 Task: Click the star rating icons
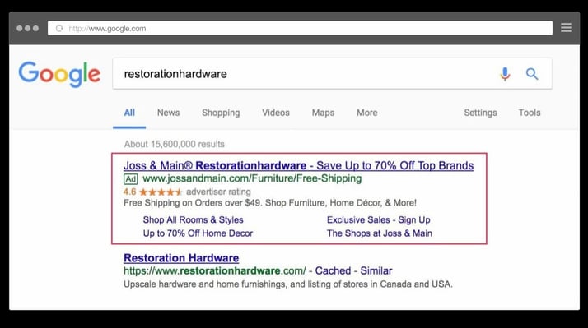pyautogui.click(x=161, y=192)
